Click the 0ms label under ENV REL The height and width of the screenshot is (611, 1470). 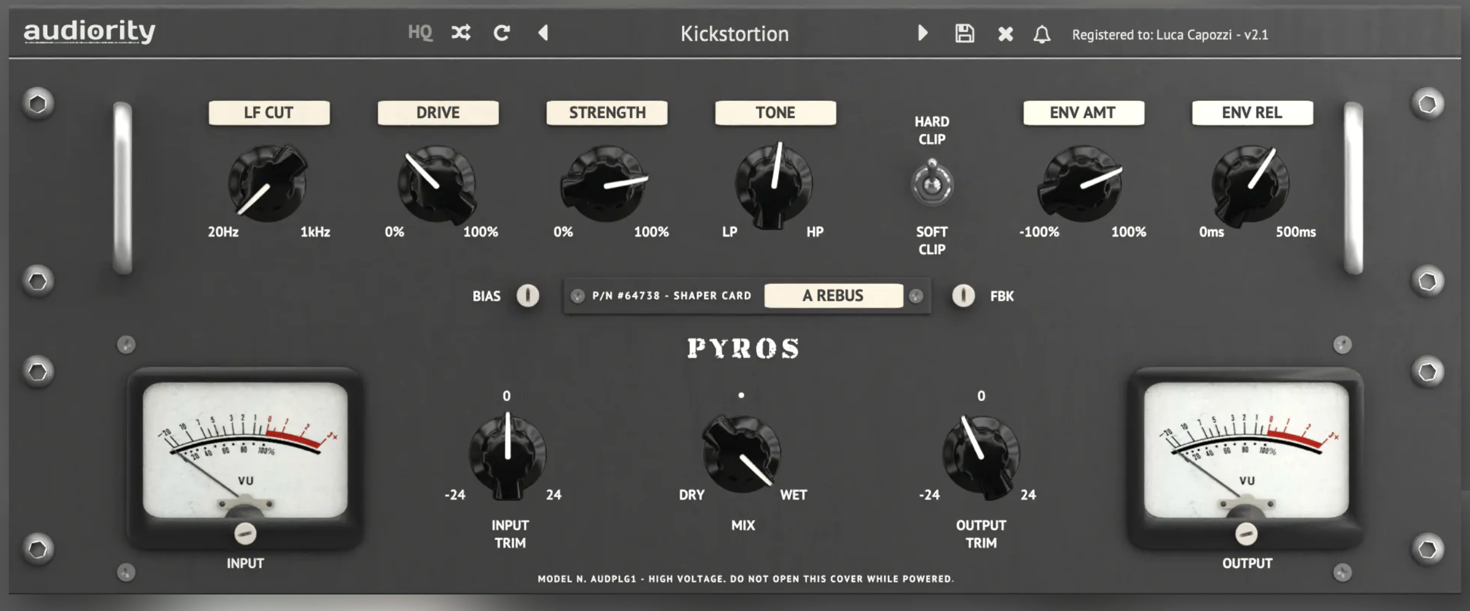pyautogui.click(x=1211, y=232)
